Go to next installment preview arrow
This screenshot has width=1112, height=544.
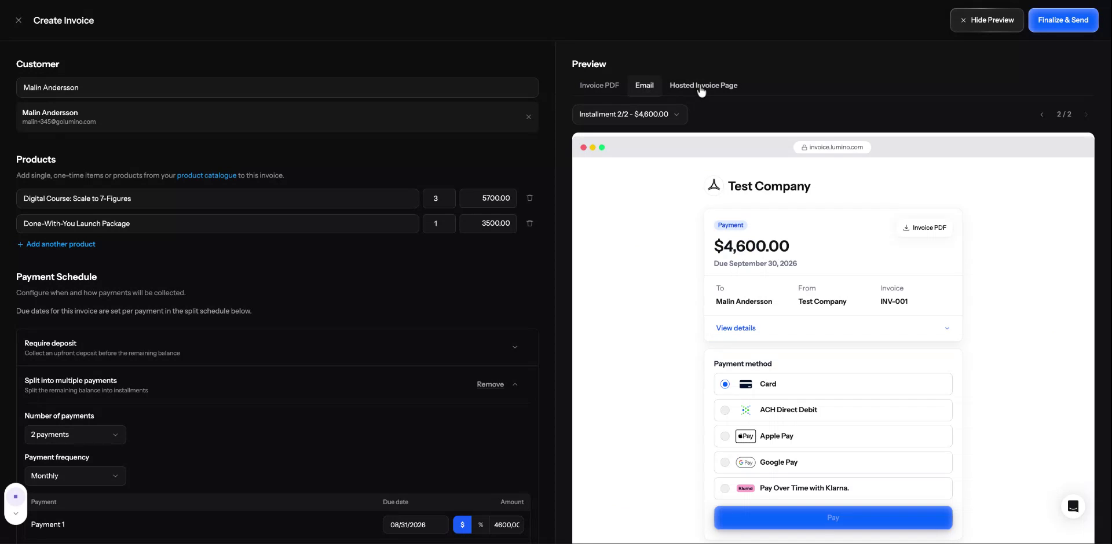[1086, 115]
